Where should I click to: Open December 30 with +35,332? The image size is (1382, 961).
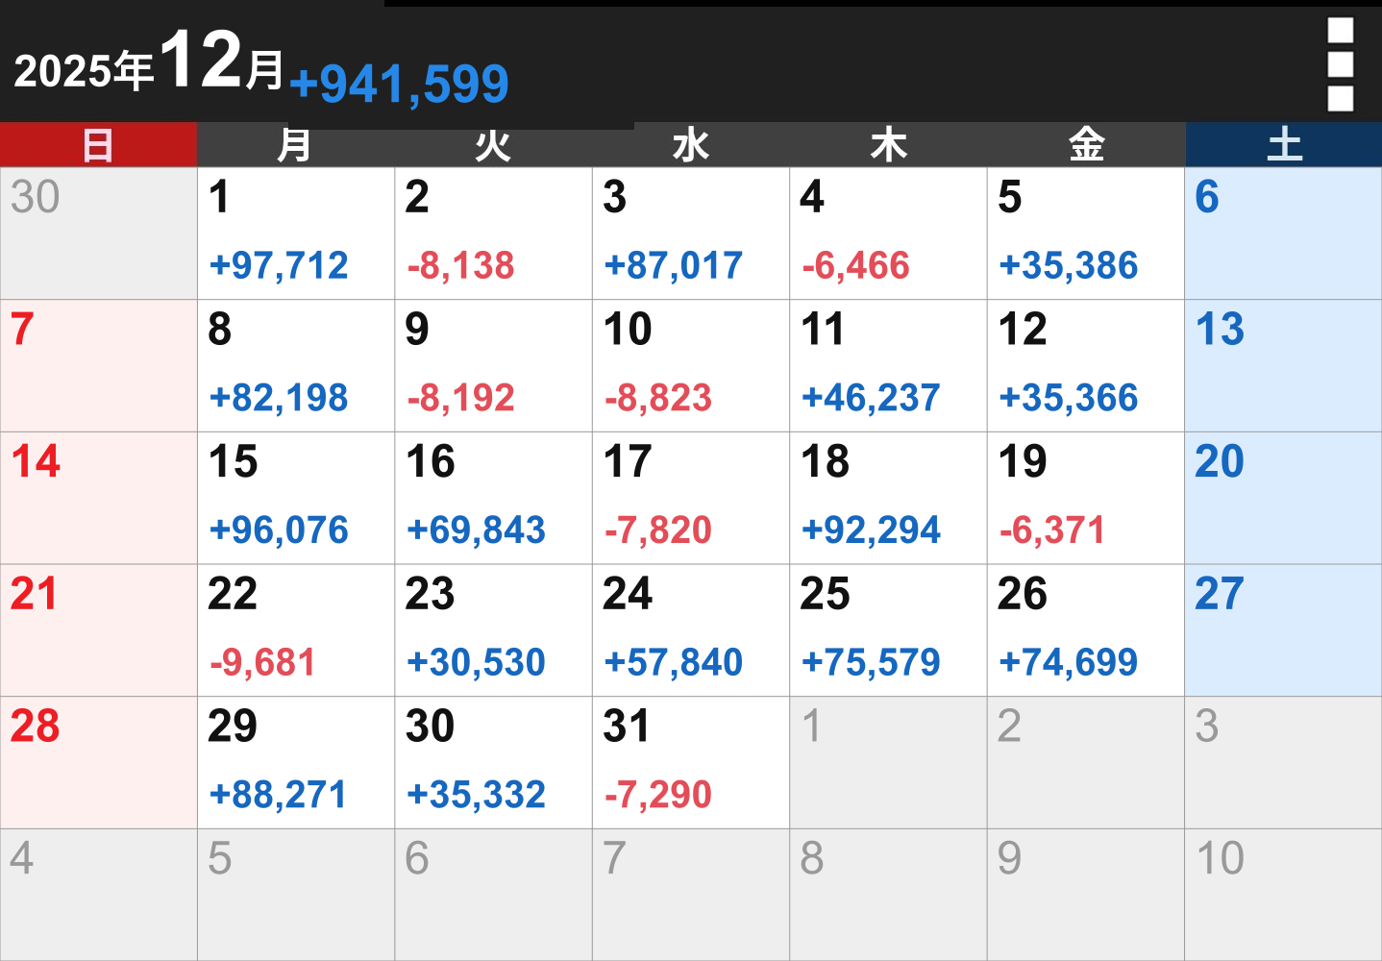494,763
